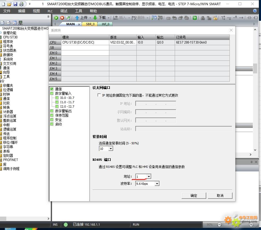Click the help question mark icon
261x230 pixels.
click(255, 11)
